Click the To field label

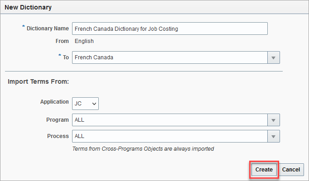tap(66, 57)
